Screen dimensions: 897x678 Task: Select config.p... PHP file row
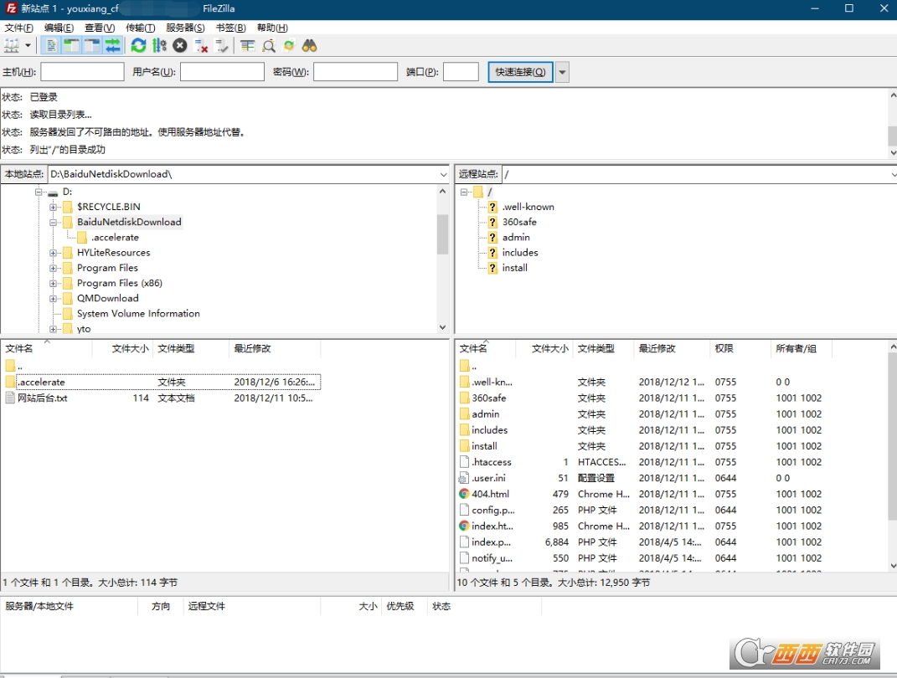pyautogui.click(x=641, y=510)
